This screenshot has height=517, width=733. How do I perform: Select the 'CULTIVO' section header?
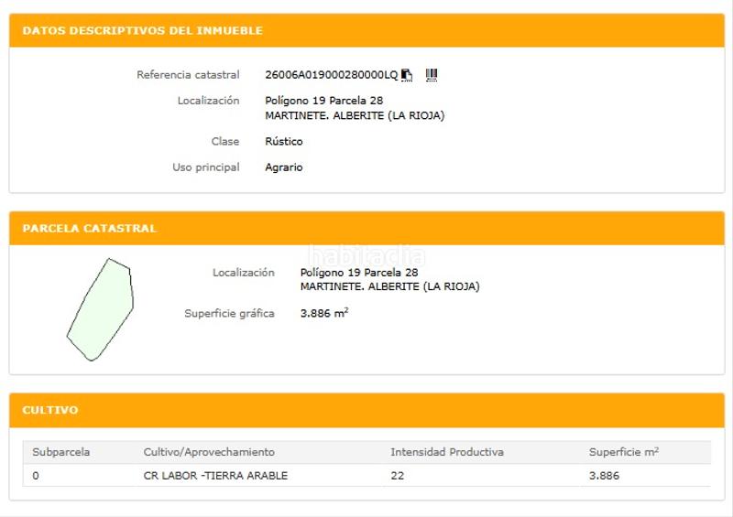click(x=50, y=410)
